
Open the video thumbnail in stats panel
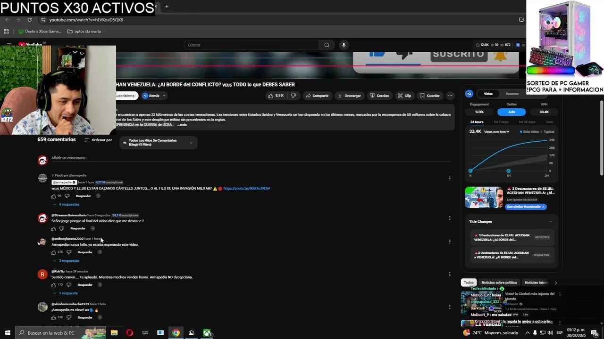tap(484, 198)
